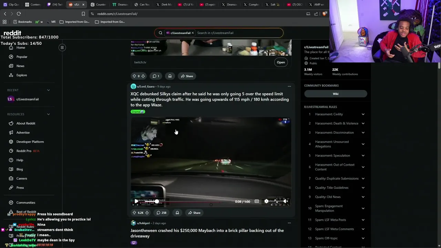Mute the video with the volume icon
Viewport: 441px width, 248px height.
pos(286,201)
